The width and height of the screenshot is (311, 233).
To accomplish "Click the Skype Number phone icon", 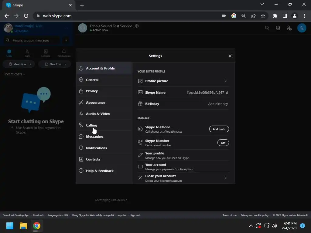I will point(140,143).
